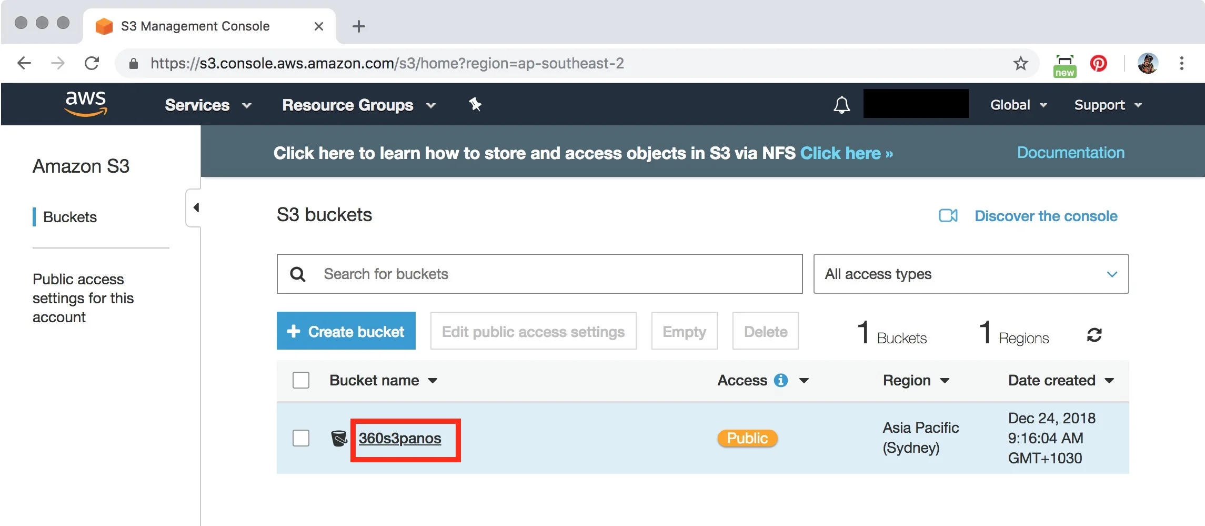1205x526 pixels.
Task: Toggle the select-all buckets checkbox
Action: pyautogui.click(x=301, y=380)
